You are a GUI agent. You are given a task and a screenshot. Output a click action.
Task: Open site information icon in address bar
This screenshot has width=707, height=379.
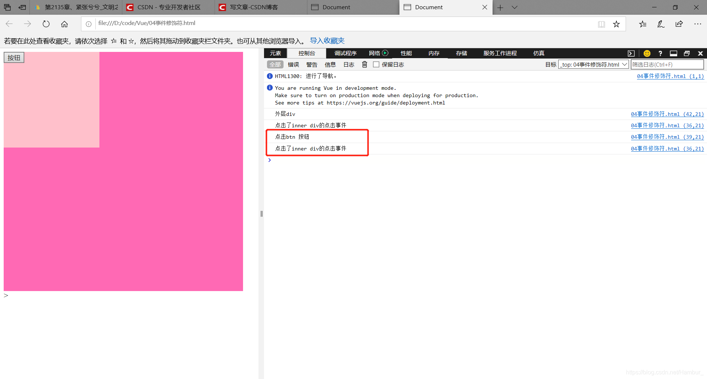(89, 24)
